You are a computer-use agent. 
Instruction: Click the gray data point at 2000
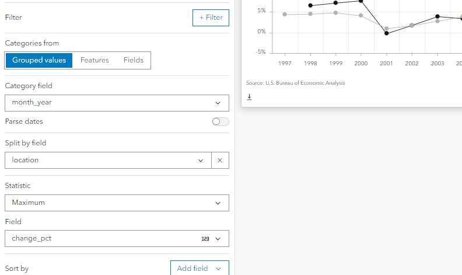pyautogui.click(x=361, y=16)
